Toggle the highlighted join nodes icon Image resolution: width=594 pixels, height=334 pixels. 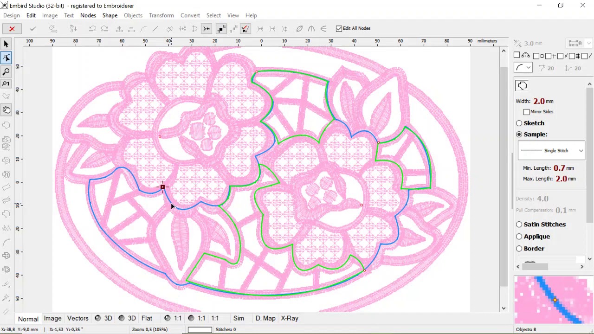coord(207,29)
